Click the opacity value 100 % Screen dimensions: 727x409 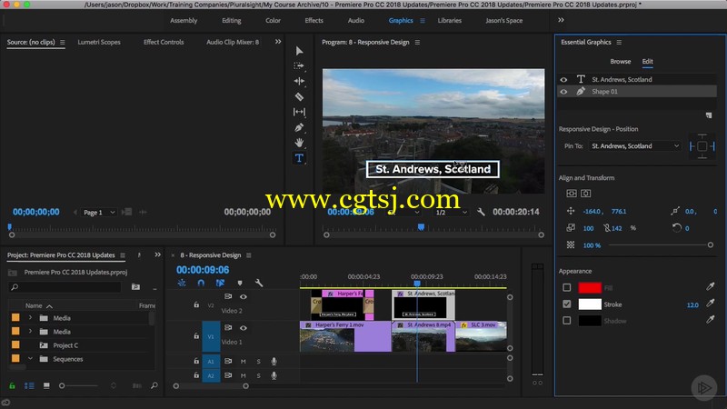pyautogui.click(x=592, y=245)
